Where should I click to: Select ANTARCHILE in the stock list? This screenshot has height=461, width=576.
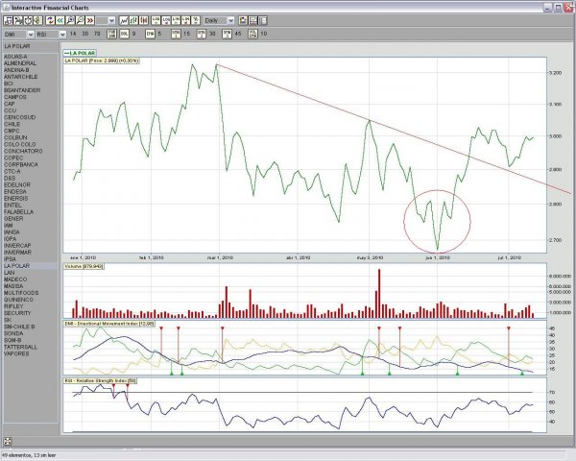click(x=20, y=77)
